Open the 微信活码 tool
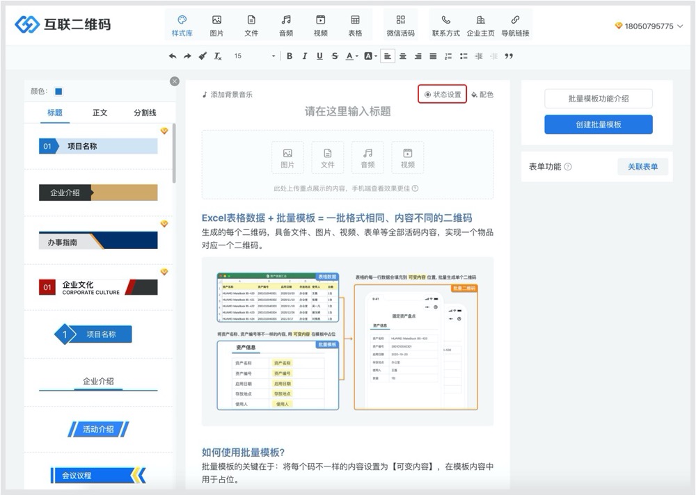The image size is (696, 495). point(400,26)
